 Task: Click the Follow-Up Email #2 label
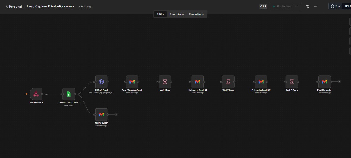click(x=261, y=90)
